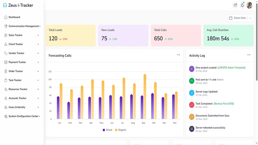Click the user profile avatar
The width and height of the screenshot is (258, 145).
click(x=250, y=5)
